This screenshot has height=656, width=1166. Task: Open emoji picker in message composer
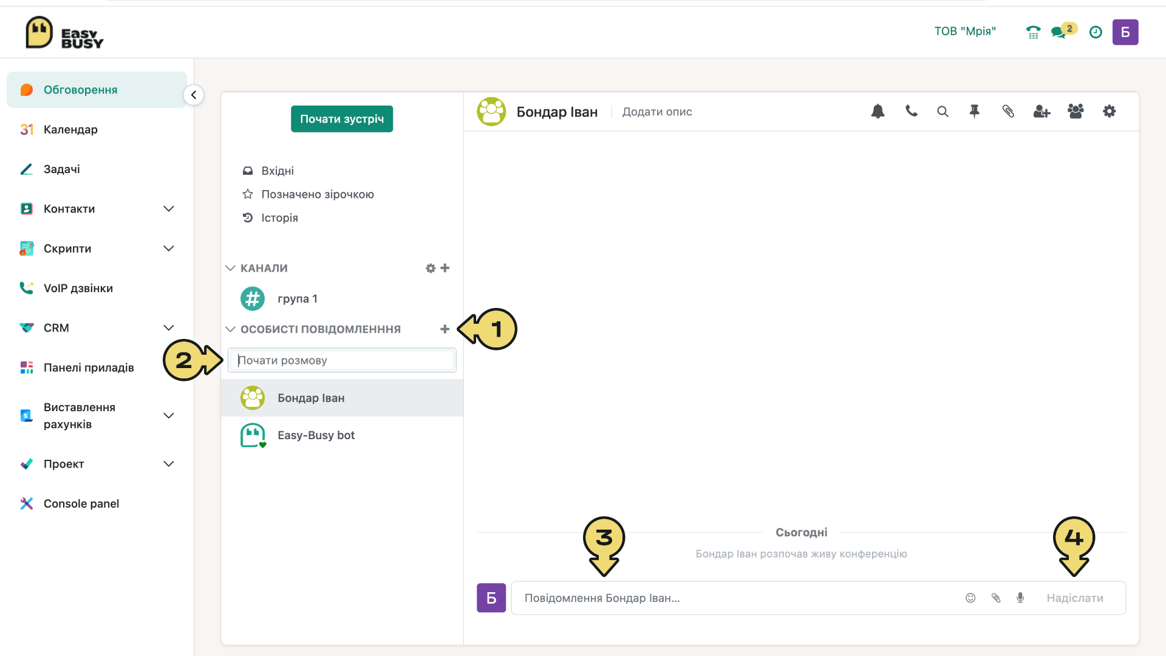[970, 598]
